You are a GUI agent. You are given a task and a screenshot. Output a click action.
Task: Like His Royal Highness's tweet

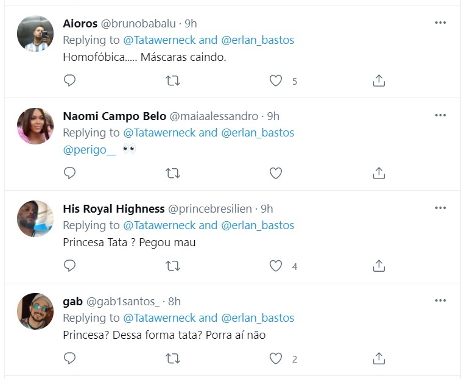click(x=276, y=266)
